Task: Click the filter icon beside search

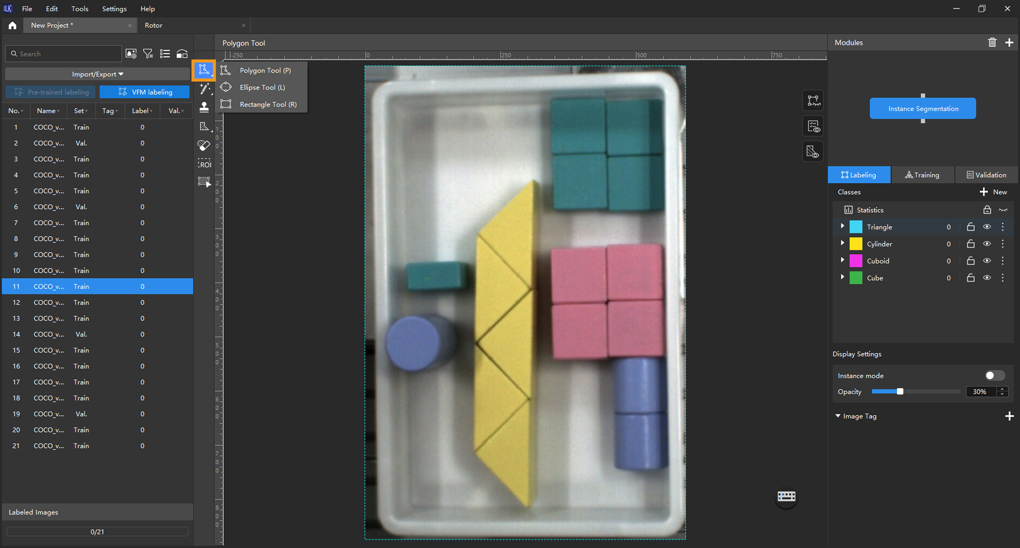Action: (x=148, y=54)
